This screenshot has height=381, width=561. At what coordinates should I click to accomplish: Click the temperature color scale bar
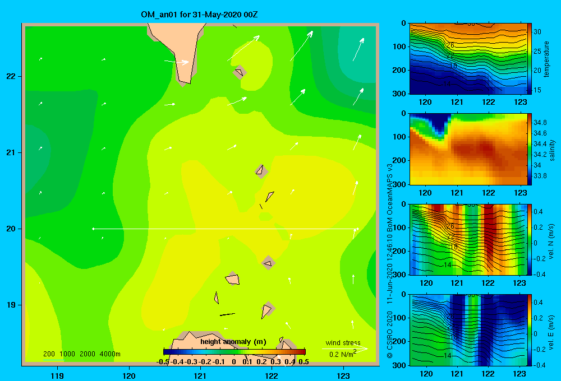point(530,59)
